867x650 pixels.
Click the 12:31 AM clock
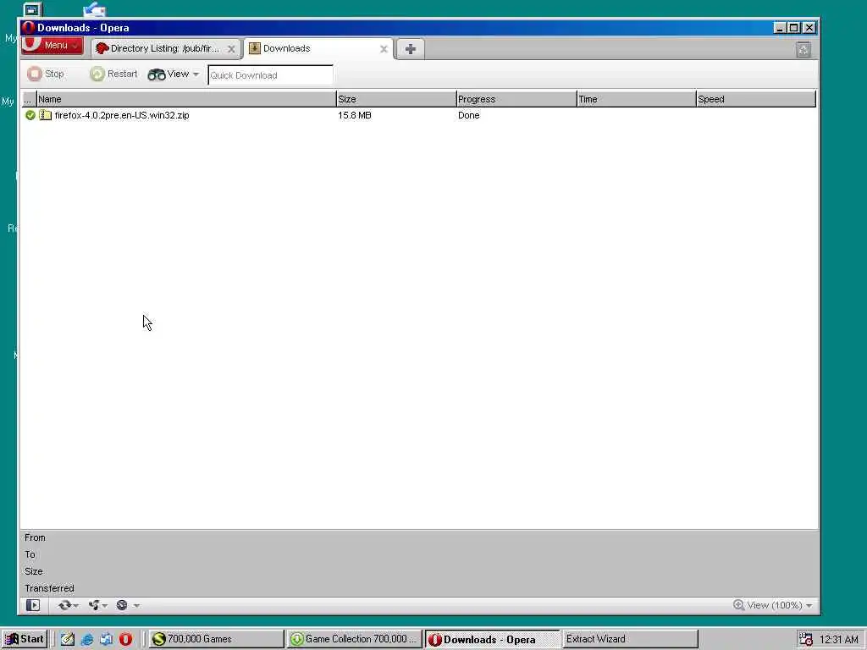pos(839,640)
